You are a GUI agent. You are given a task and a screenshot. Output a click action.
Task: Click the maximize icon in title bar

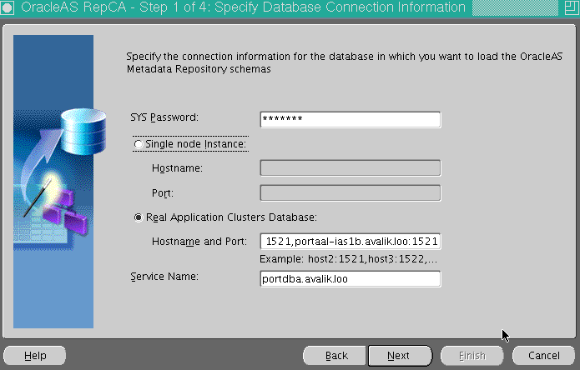(x=572, y=7)
